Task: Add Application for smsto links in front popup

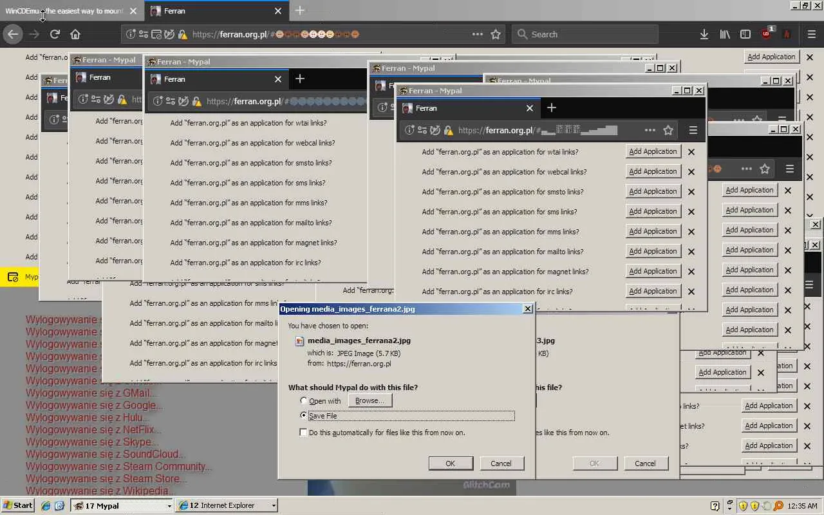Action: click(x=653, y=192)
